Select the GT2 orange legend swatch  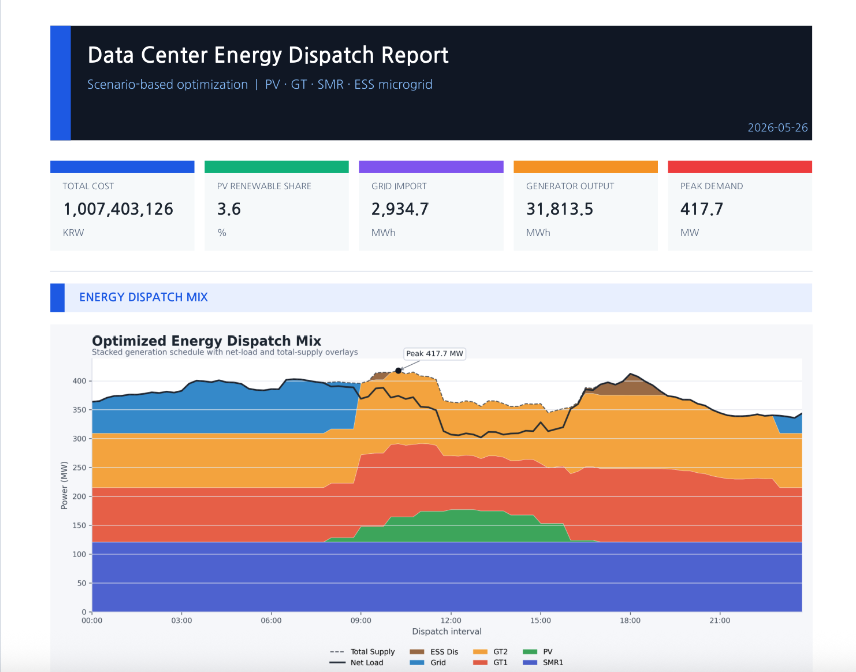[x=480, y=652]
